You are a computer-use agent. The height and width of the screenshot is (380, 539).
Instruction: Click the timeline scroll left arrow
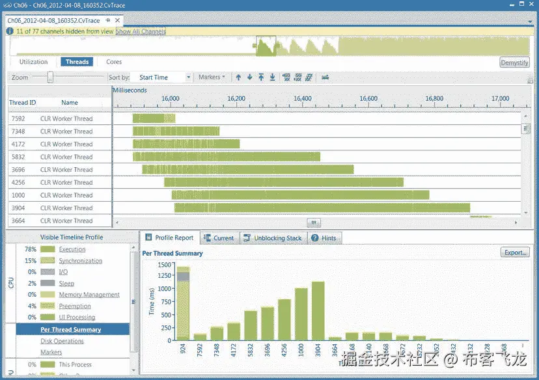click(x=117, y=223)
